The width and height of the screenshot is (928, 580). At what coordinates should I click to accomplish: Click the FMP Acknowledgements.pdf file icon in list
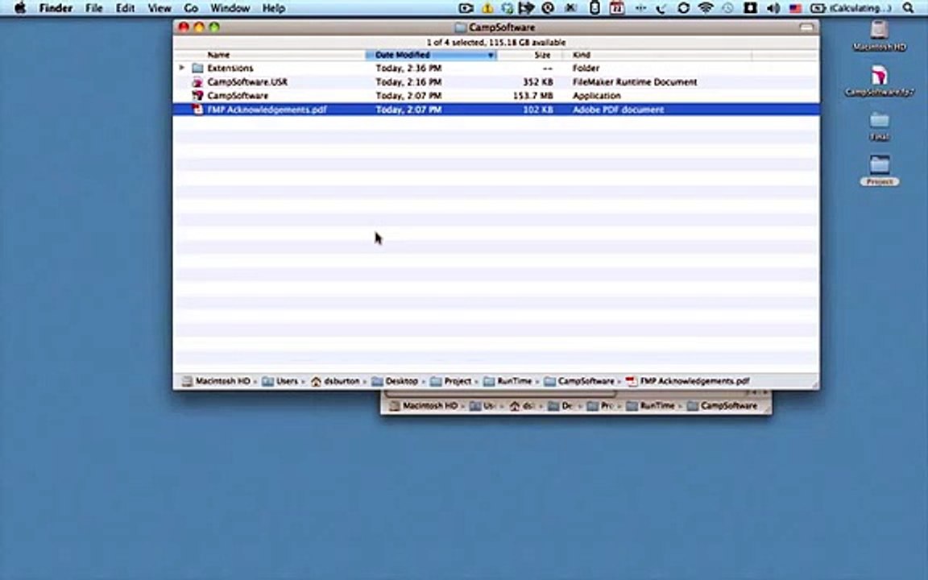(x=197, y=109)
